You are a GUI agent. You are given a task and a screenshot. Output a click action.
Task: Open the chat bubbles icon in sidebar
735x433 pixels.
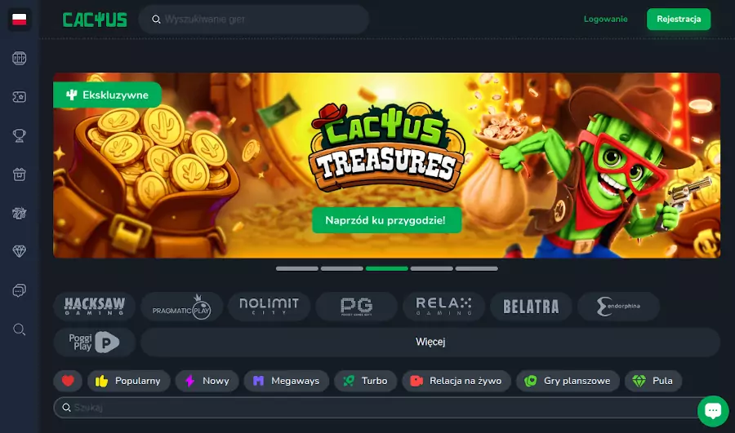[20, 290]
